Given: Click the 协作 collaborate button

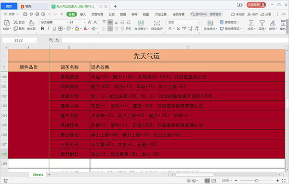Looking at the screenshot, I should [x=252, y=14].
